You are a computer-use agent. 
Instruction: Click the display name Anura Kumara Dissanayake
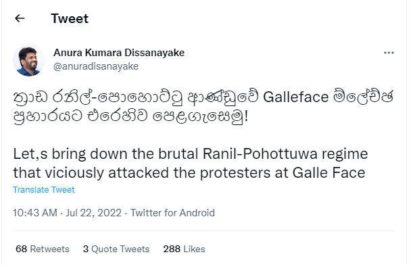(119, 53)
